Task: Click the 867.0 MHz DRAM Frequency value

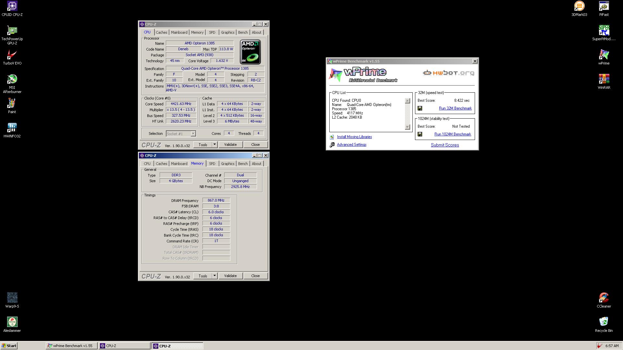Action: pos(216,200)
